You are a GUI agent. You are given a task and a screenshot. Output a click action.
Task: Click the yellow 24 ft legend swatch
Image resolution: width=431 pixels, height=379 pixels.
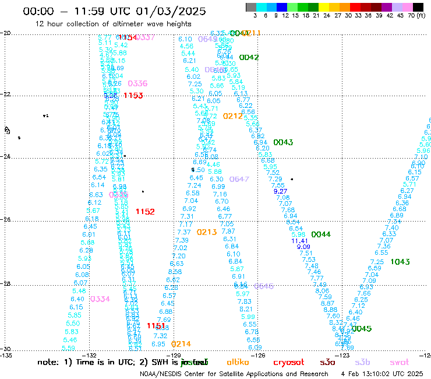324,7
